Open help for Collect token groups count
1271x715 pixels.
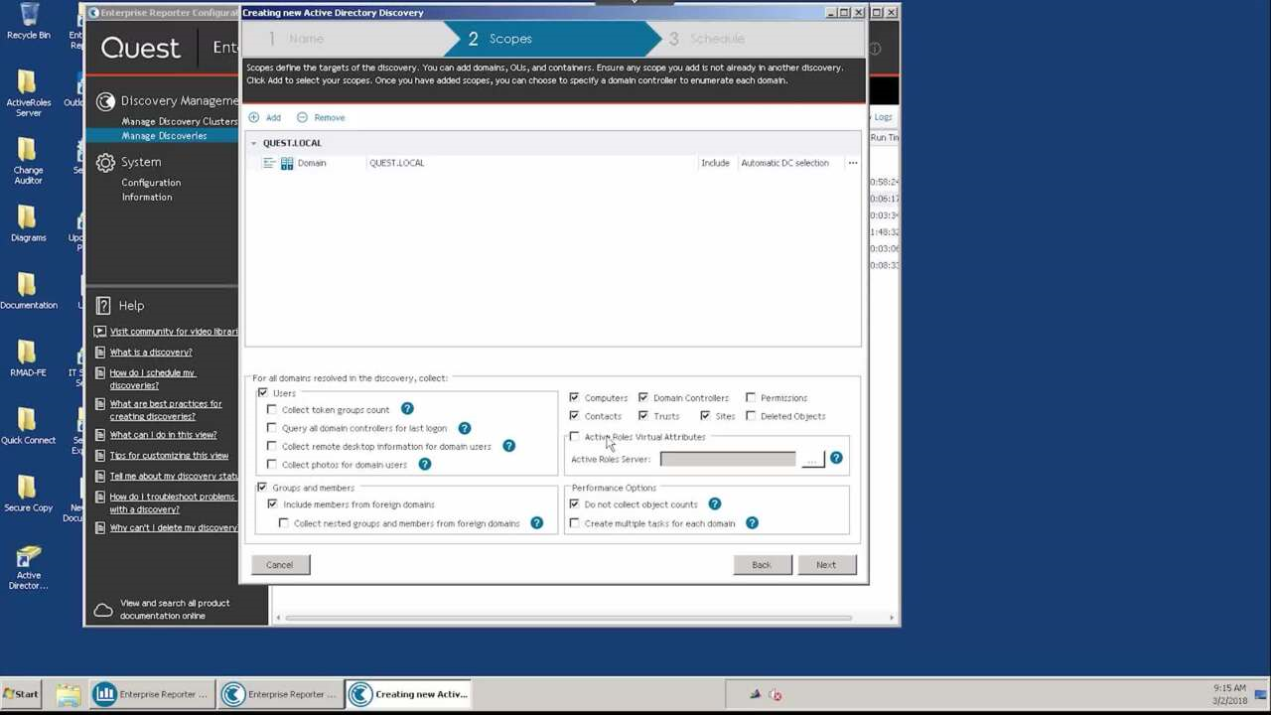tap(407, 409)
